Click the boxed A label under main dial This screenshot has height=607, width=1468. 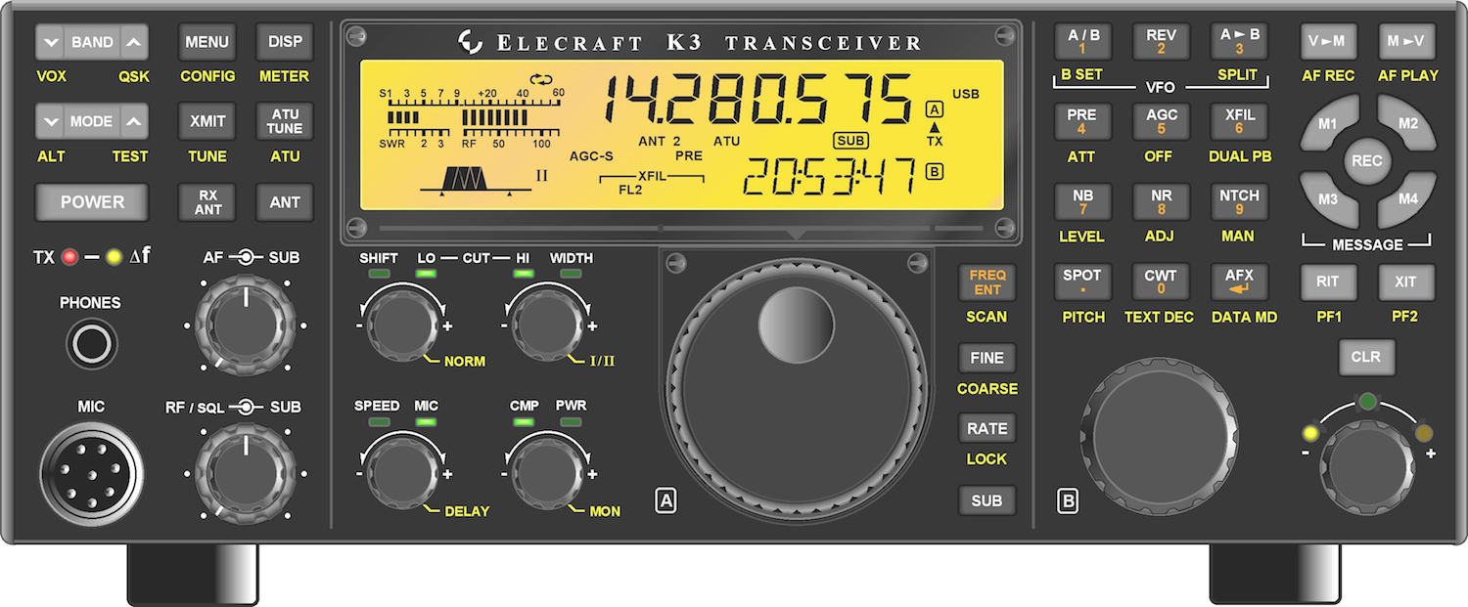(x=666, y=501)
